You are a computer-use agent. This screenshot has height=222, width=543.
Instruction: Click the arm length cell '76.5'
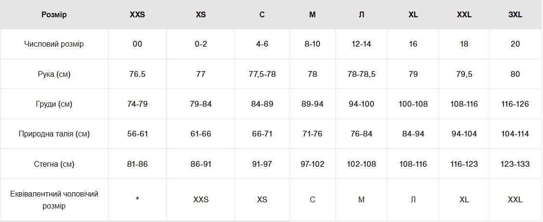point(137,74)
